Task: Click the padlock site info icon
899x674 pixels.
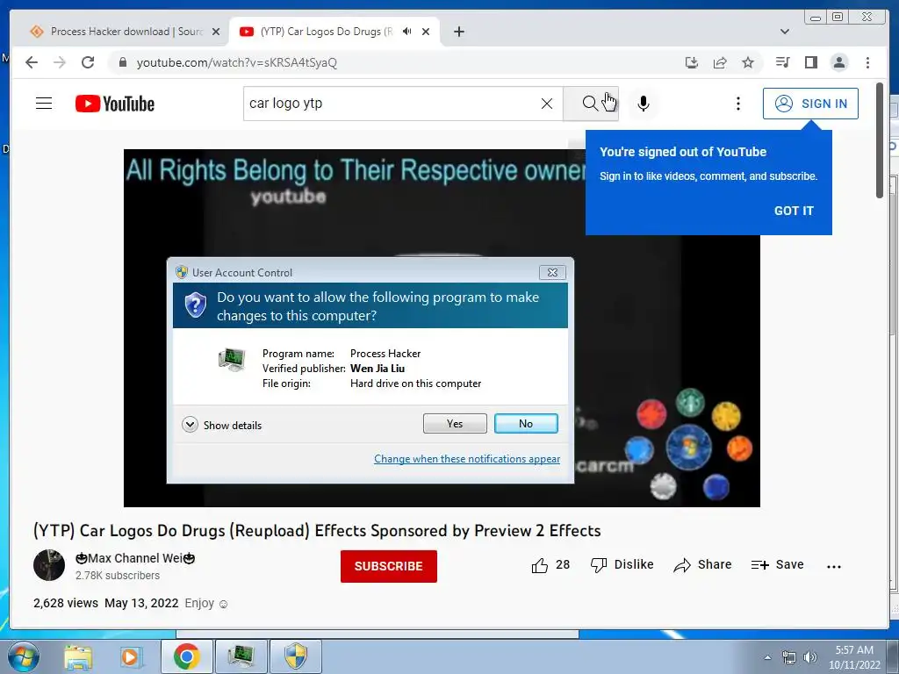Action: pyautogui.click(x=122, y=62)
